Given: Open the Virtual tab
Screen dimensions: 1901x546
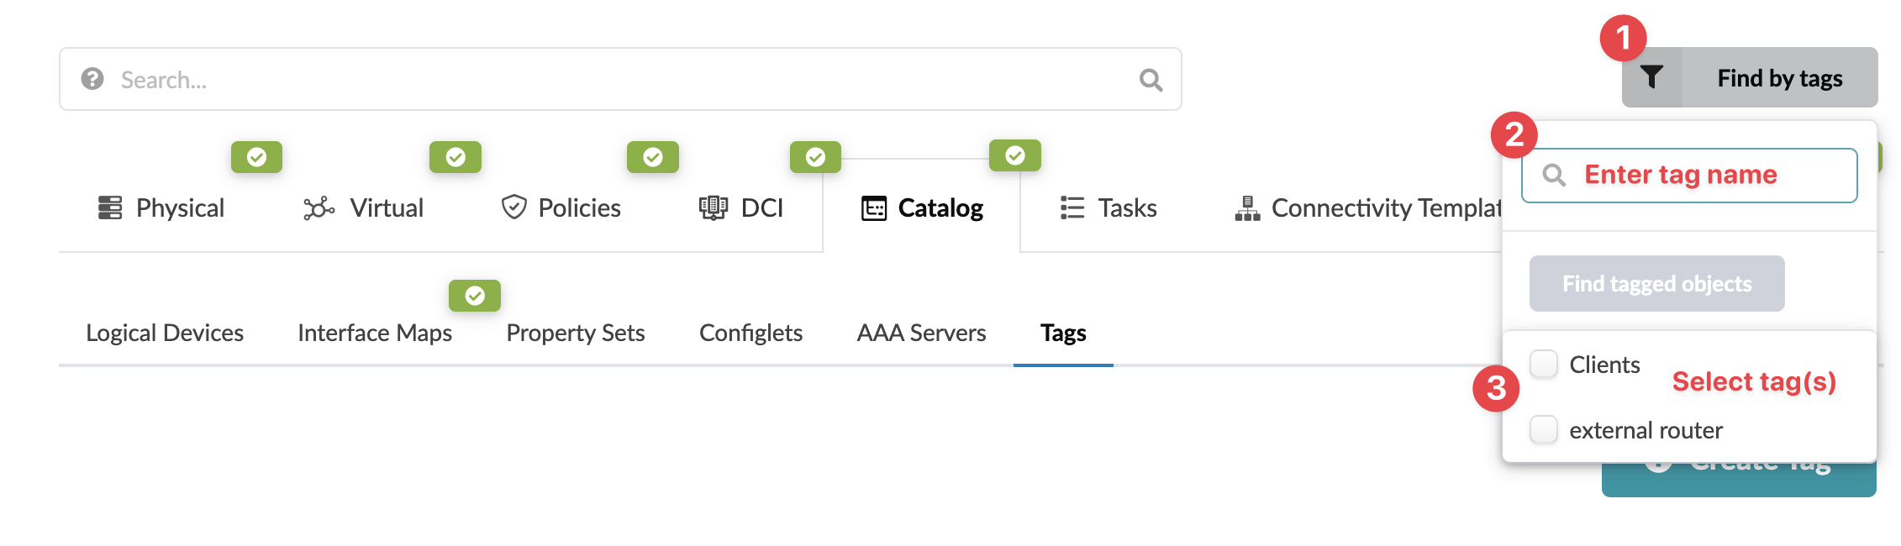Looking at the screenshot, I should (x=363, y=207).
